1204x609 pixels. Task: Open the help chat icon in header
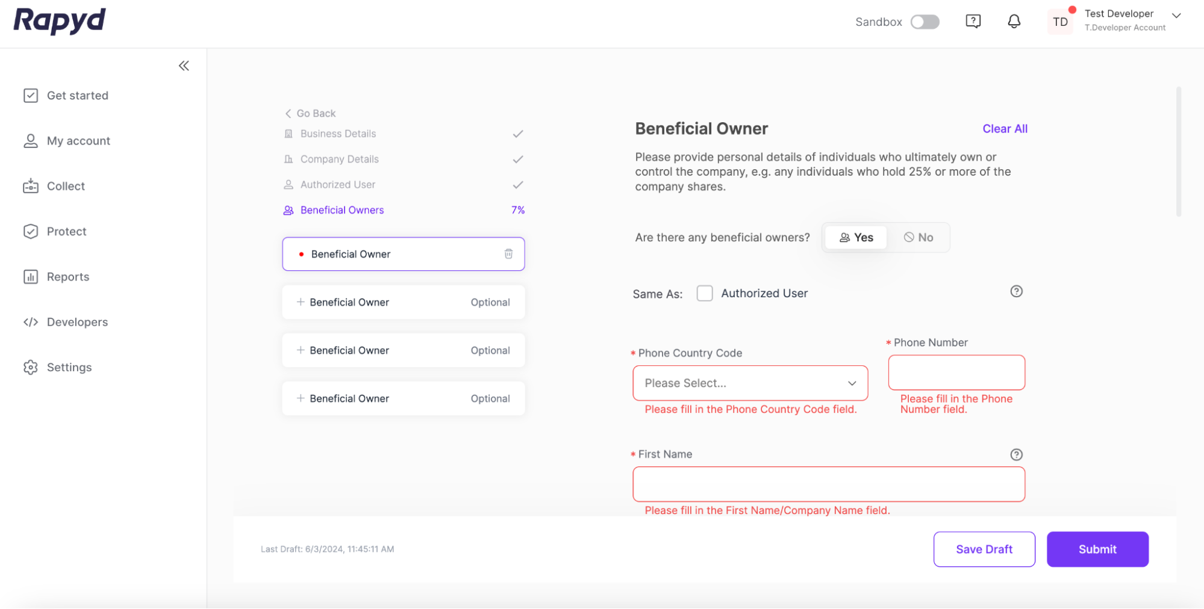click(x=973, y=22)
